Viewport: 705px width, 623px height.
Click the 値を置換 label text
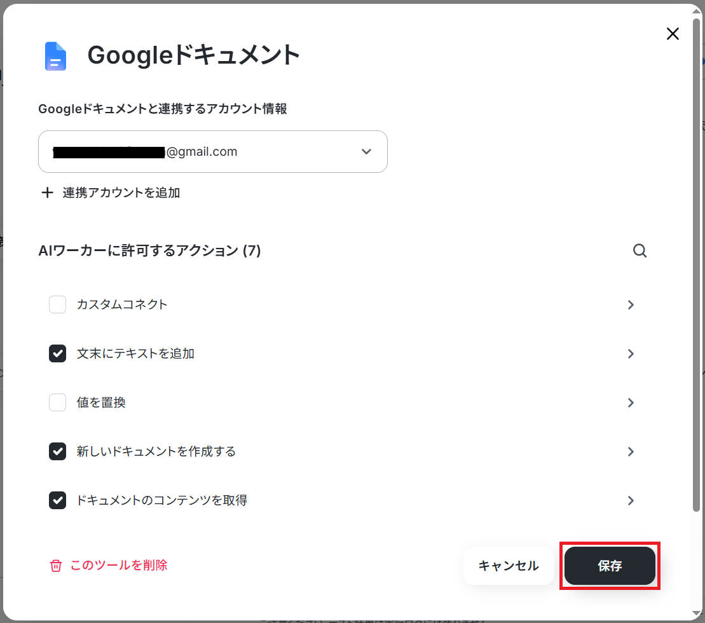[x=101, y=403]
